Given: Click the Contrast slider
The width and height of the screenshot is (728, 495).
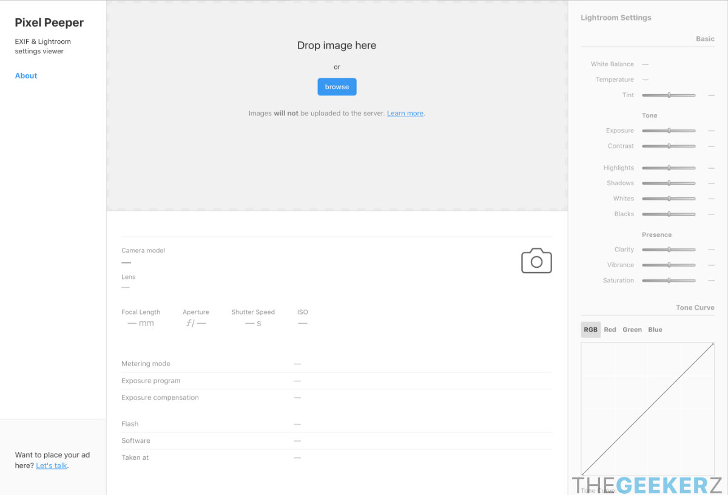Looking at the screenshot, I should 669,146.
